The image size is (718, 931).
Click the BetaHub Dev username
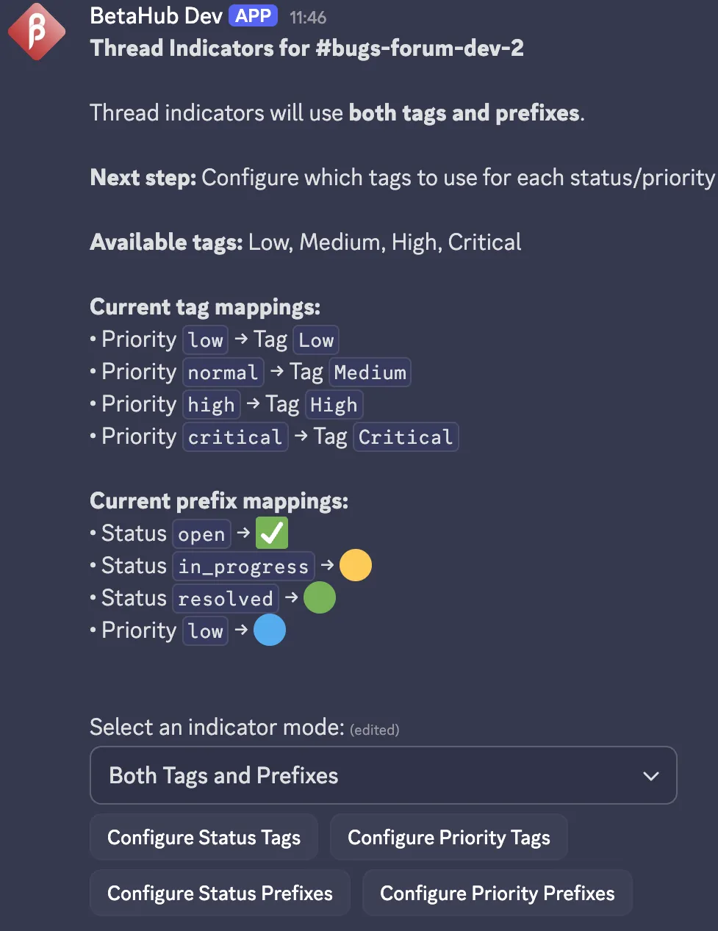point(156,16)
